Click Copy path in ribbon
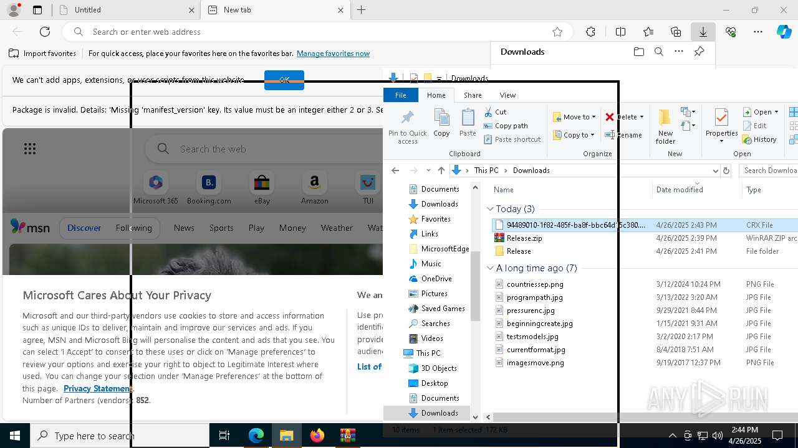Image resolution: width=798 pixels, height=448 pixels. point(506,126)
